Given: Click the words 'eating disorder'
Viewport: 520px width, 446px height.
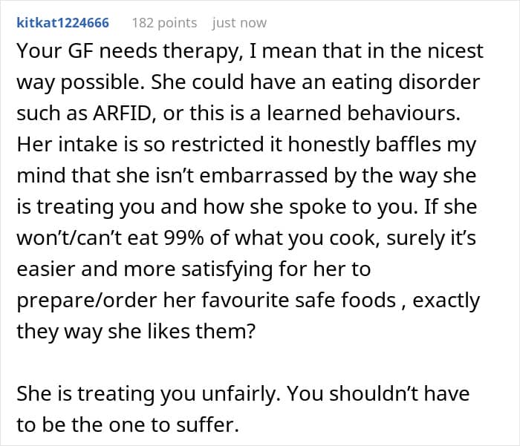Looking at the screenshot, I should [406, 82].
